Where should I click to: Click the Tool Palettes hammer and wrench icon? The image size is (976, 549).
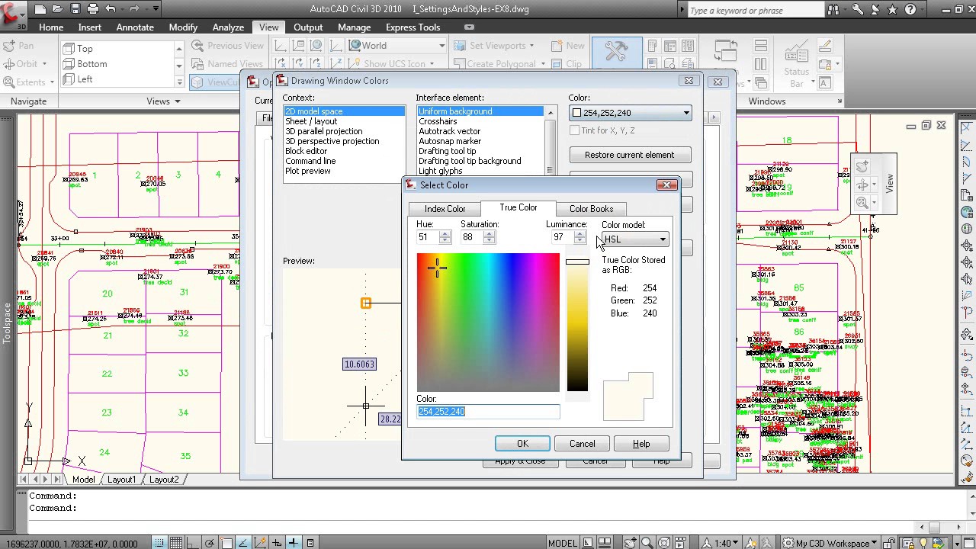click(615, 52)
